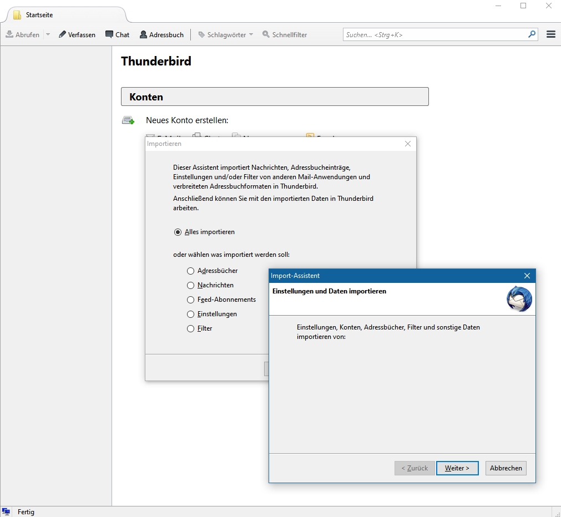Close the Thunderbird main window
Viewport: 561px width, 517px height.
click(548, 6)
